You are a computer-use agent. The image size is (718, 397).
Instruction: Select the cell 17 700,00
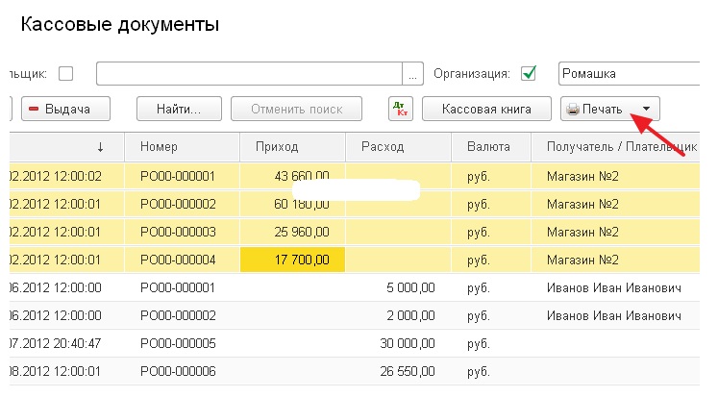pyautogui.click(x=292, y=260)
